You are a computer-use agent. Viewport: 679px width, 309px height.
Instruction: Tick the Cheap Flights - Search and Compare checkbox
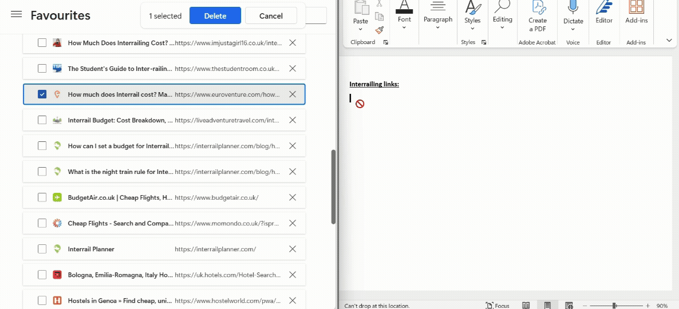[x=42, y=223]
